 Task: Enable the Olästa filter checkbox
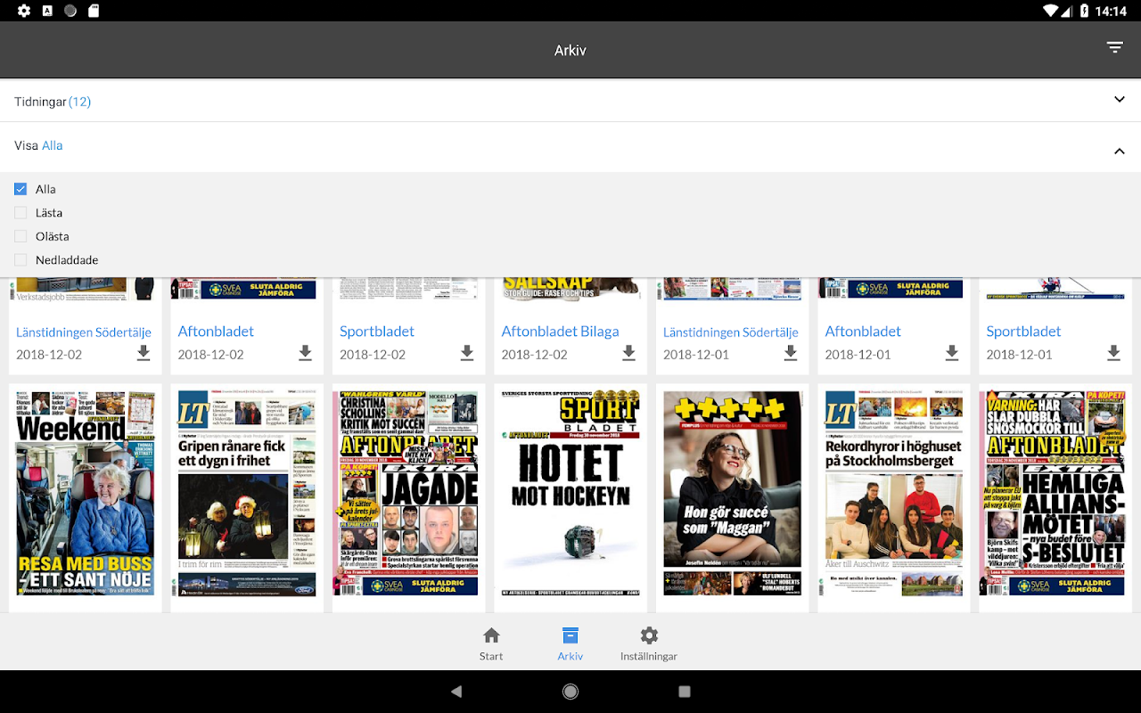(21, 236)
